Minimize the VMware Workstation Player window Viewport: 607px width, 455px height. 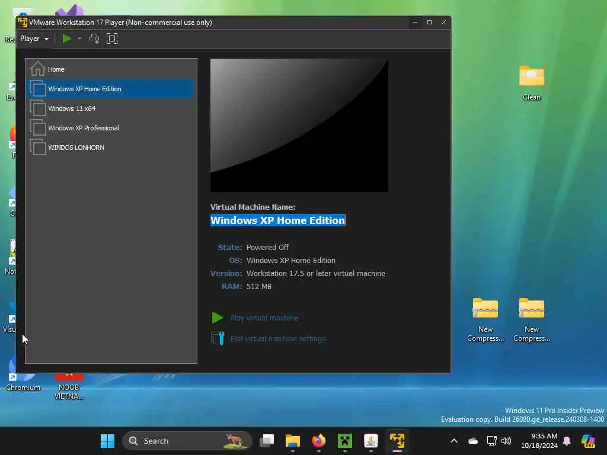(415, 22)
